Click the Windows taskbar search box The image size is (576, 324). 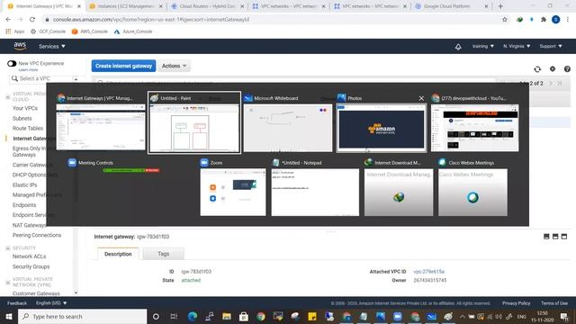(82, 316)
